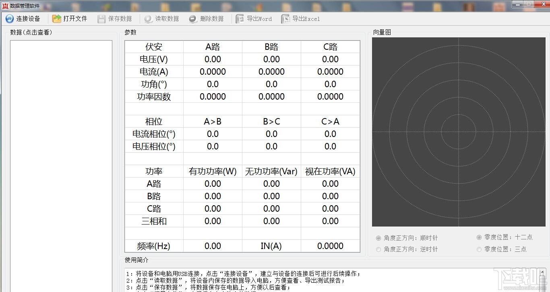The width and height of the screenshot is (550, 292).
Task: Click the 打开文件 folder icon
Action: [x=57, y=18]
